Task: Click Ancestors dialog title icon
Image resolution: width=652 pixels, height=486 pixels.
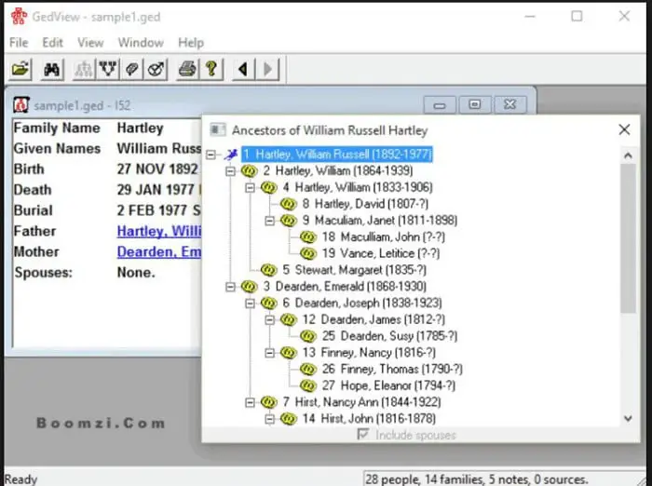Action: pos(218,129)
